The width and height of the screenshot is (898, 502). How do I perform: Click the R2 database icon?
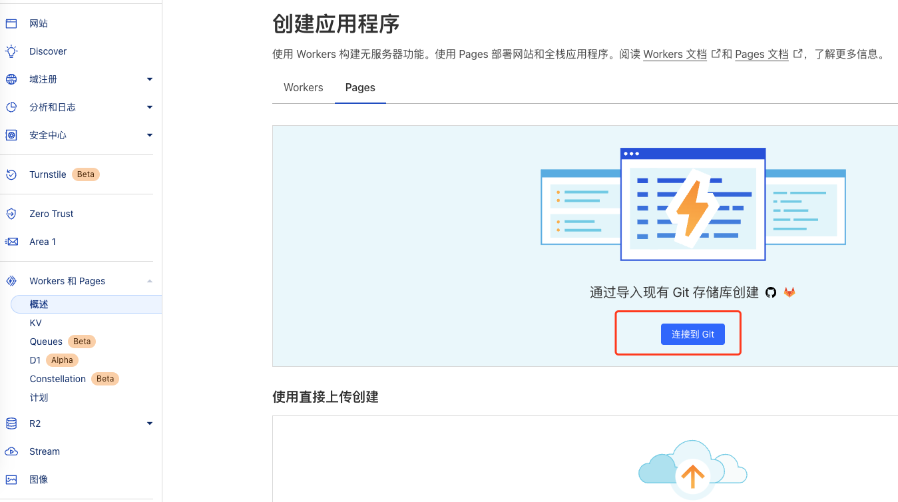click(x=11, y=423)
